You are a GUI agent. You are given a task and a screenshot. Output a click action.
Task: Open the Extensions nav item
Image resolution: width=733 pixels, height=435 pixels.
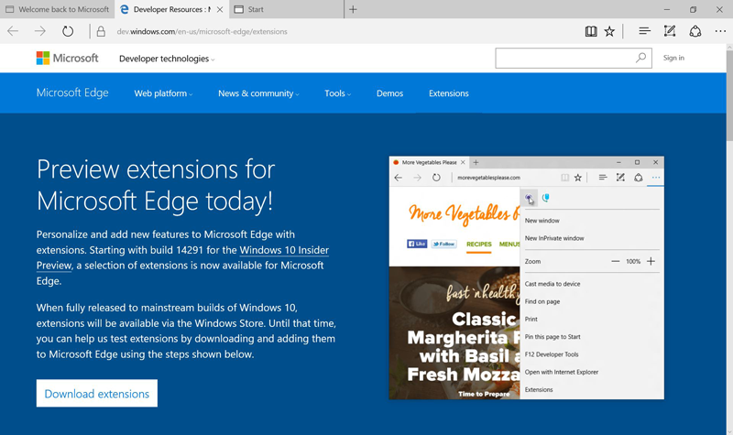449,93
